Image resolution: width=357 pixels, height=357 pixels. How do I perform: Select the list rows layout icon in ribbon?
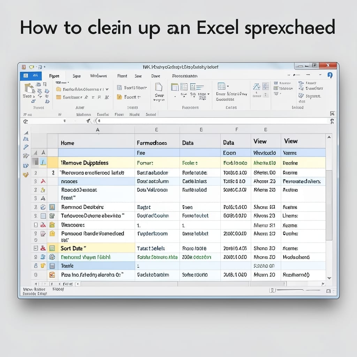(184, 87)
